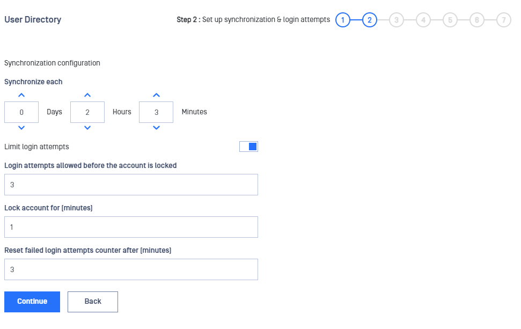The width and height of the screenshot is (521, 329).
Task: Decrease the Days value with down arrow
Action: click(21, 128)
